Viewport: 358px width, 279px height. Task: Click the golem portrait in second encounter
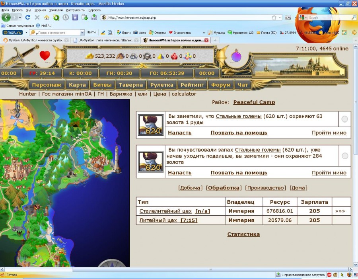[151, 162]
